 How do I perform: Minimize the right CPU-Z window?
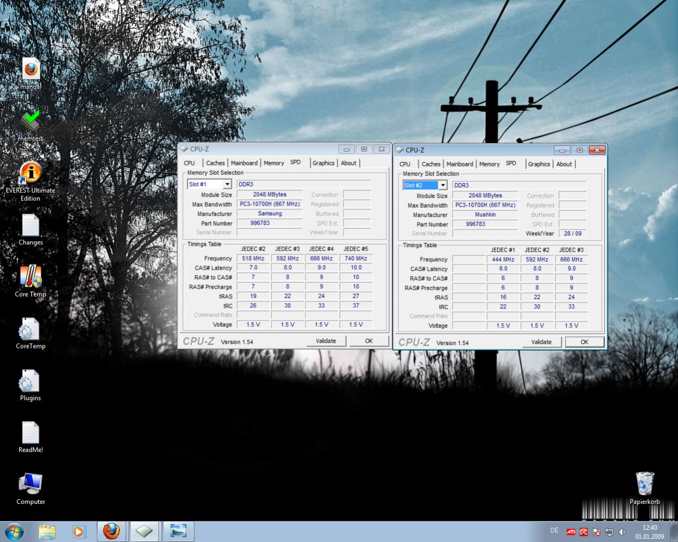click(562, 150)
